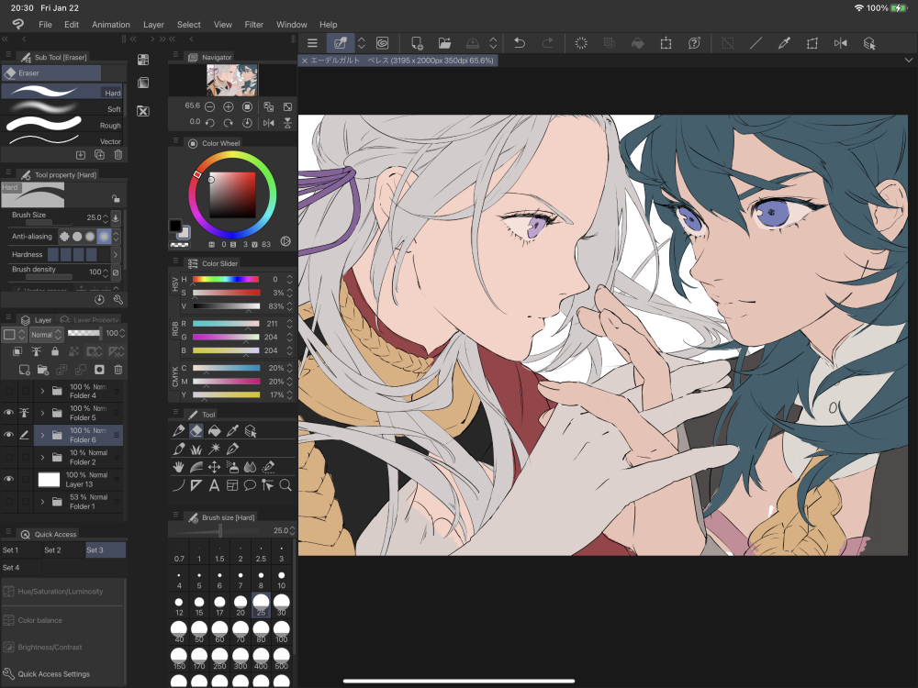Image resolution: width=918 pixels, height=688 pixels.
Task: Zoom out in the Navigator
Action: click(209, 106)
